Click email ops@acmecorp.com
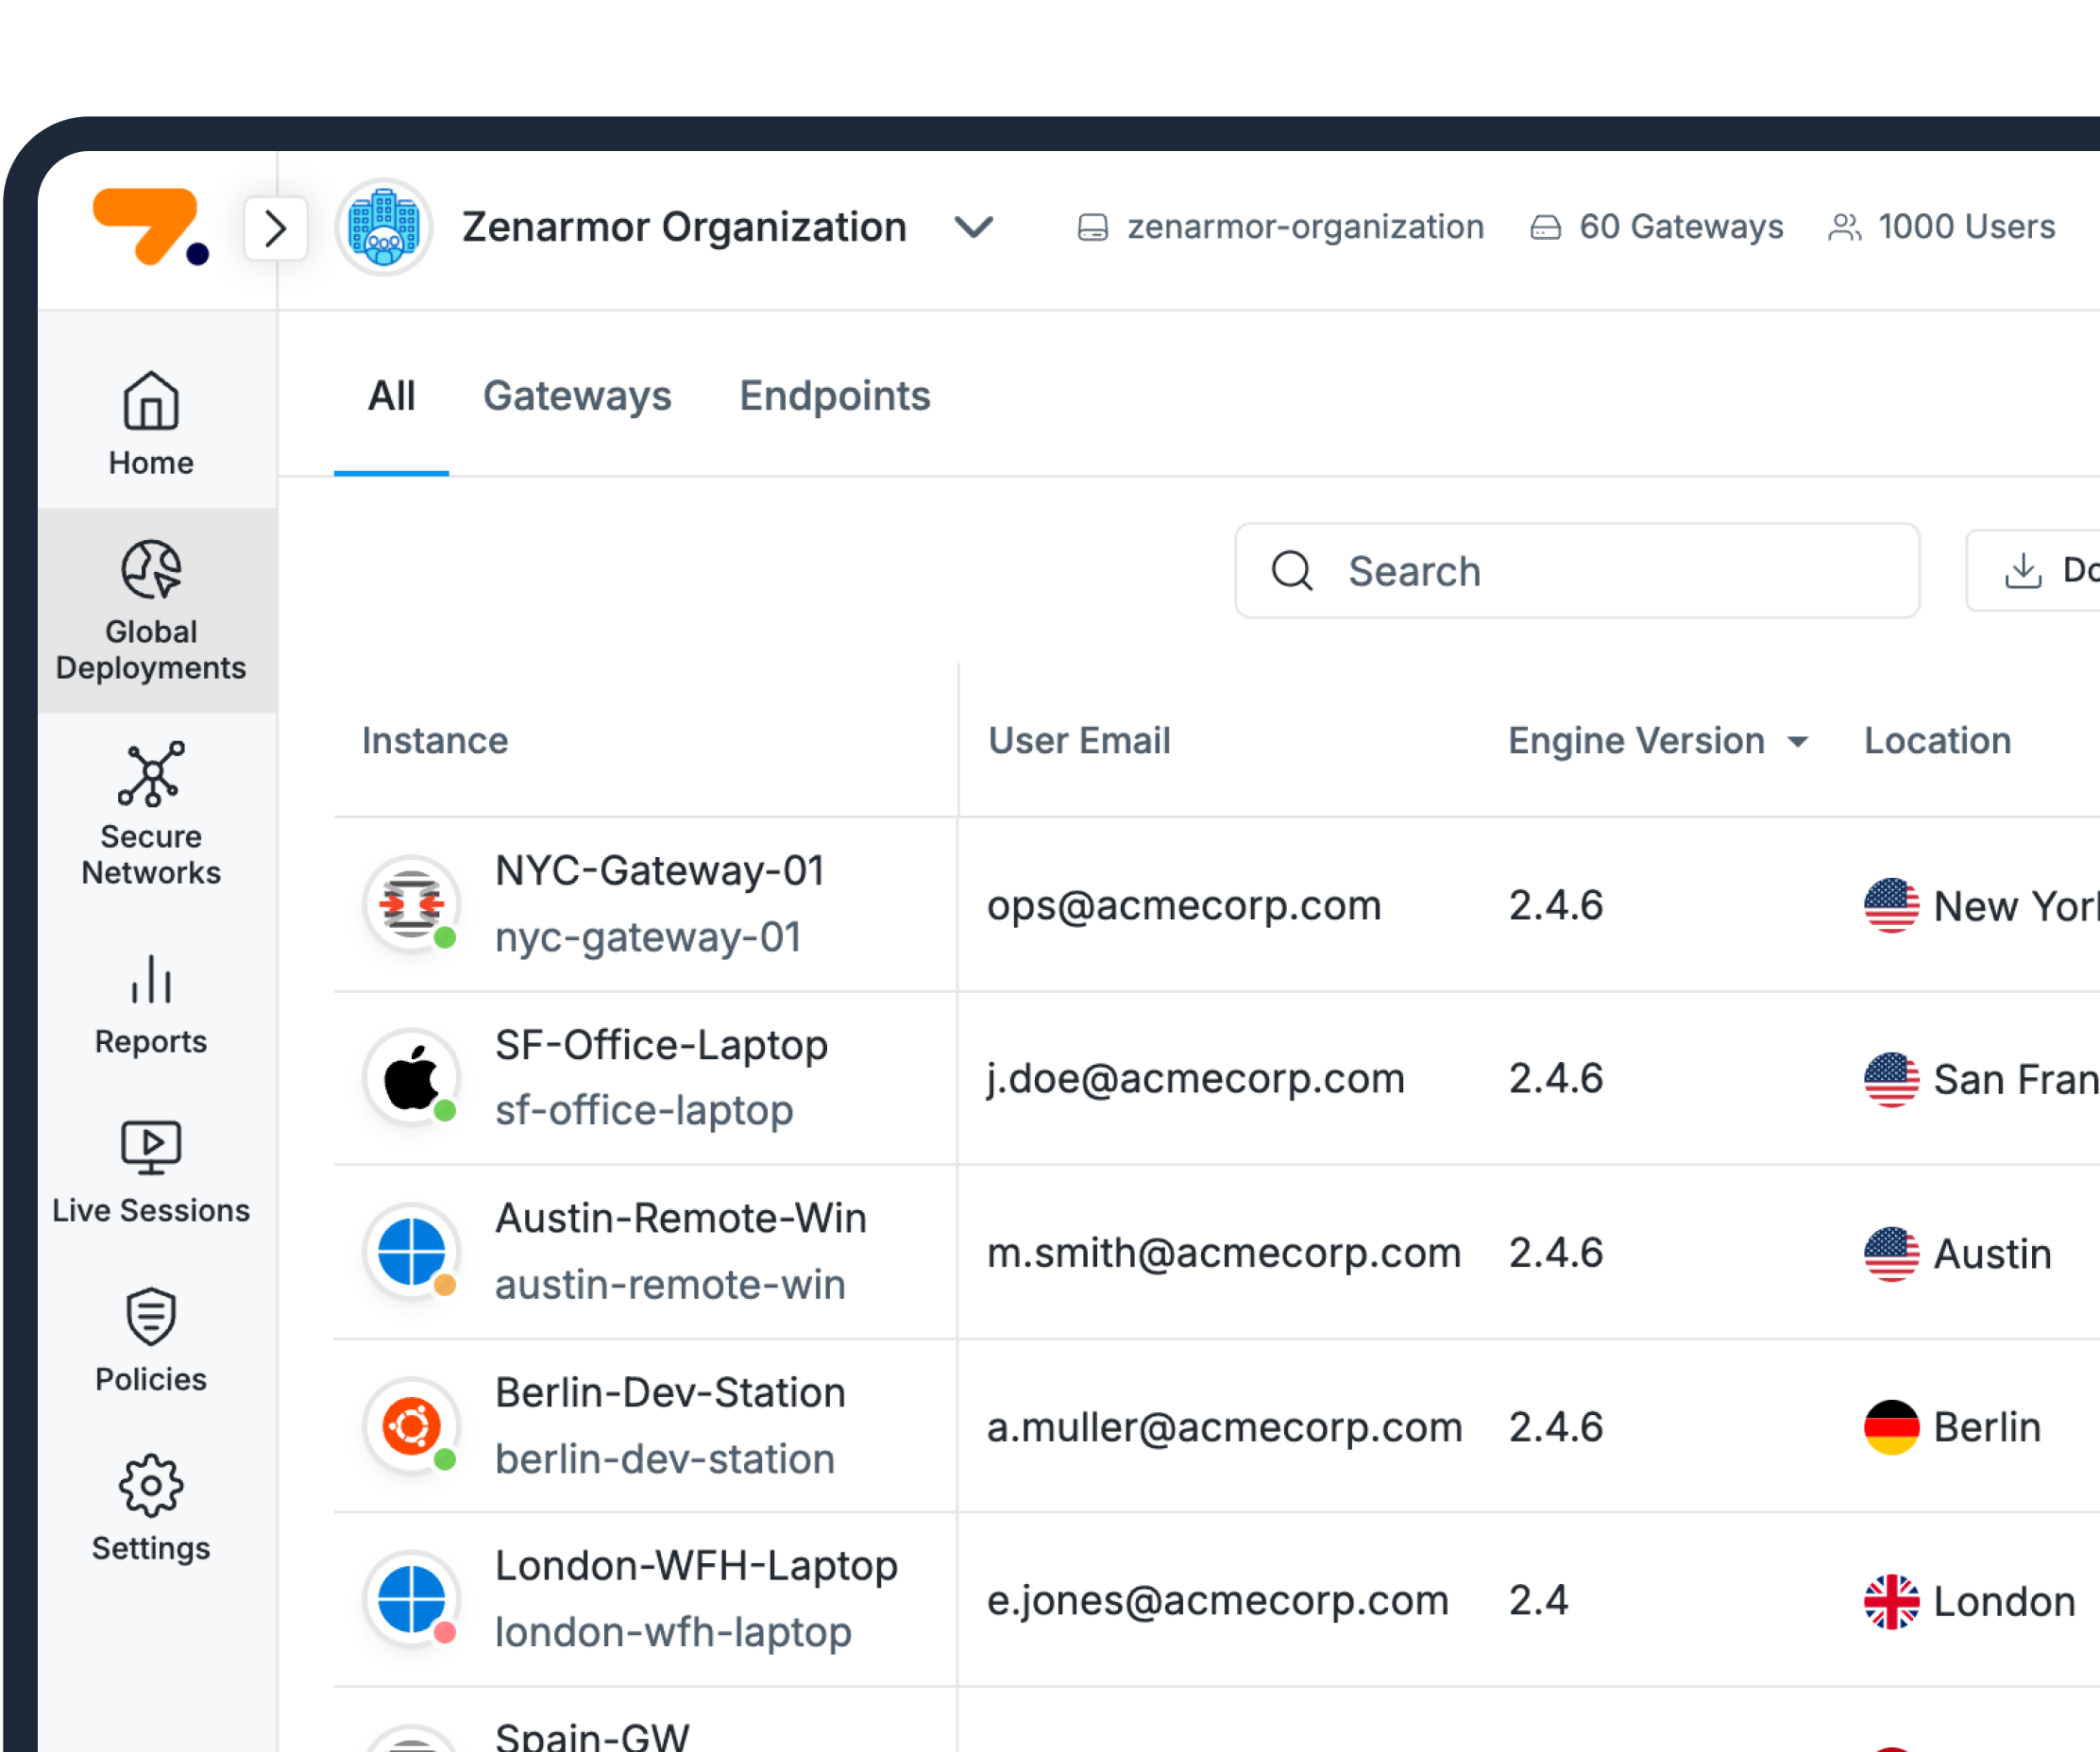The width and height of the screenshot is (2100, 1752). click(x=1184, y=905)
